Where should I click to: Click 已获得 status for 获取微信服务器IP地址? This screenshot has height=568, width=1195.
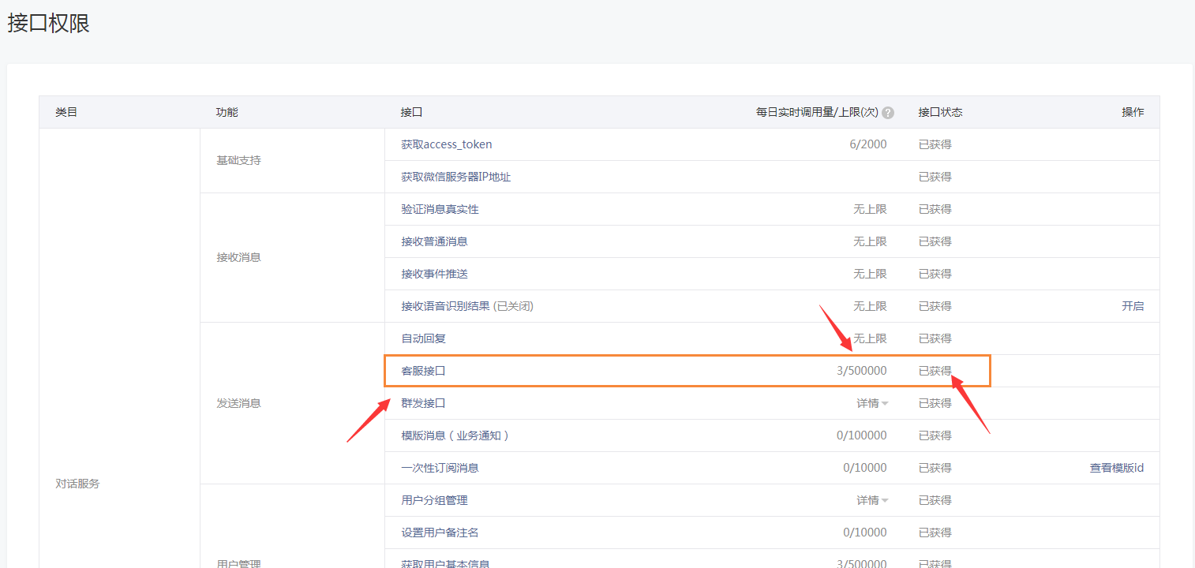(935, 177)
